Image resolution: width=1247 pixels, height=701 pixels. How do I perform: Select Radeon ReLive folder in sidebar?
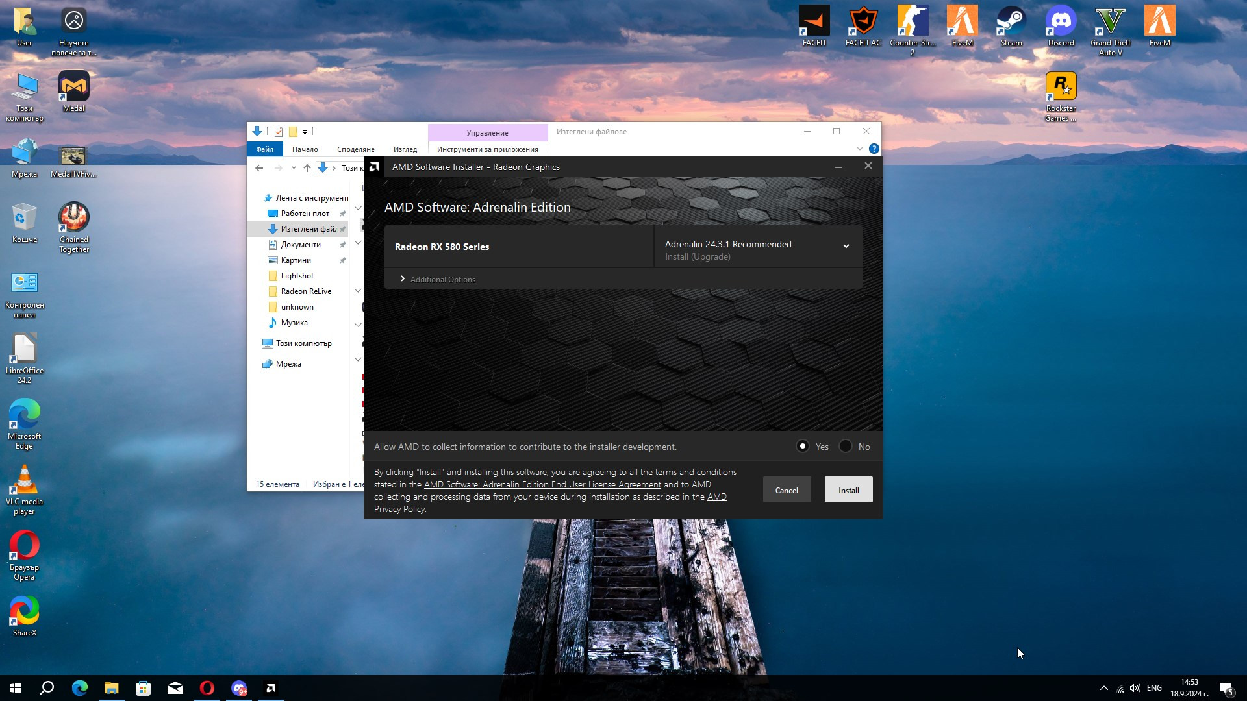pos(306,291)
